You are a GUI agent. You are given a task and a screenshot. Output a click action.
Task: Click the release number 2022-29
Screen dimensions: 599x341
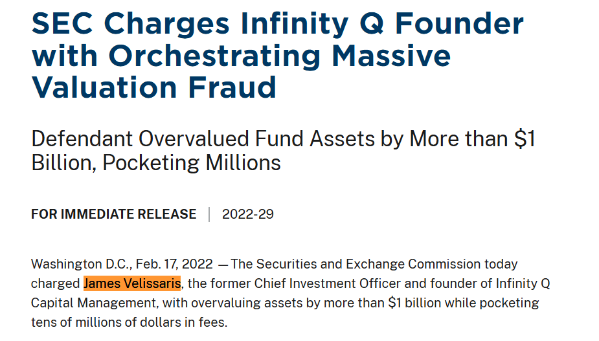click(x=248, y=214)
